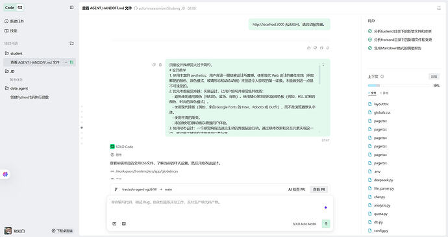Switch to the other tab in context panel

pos(384,94)
